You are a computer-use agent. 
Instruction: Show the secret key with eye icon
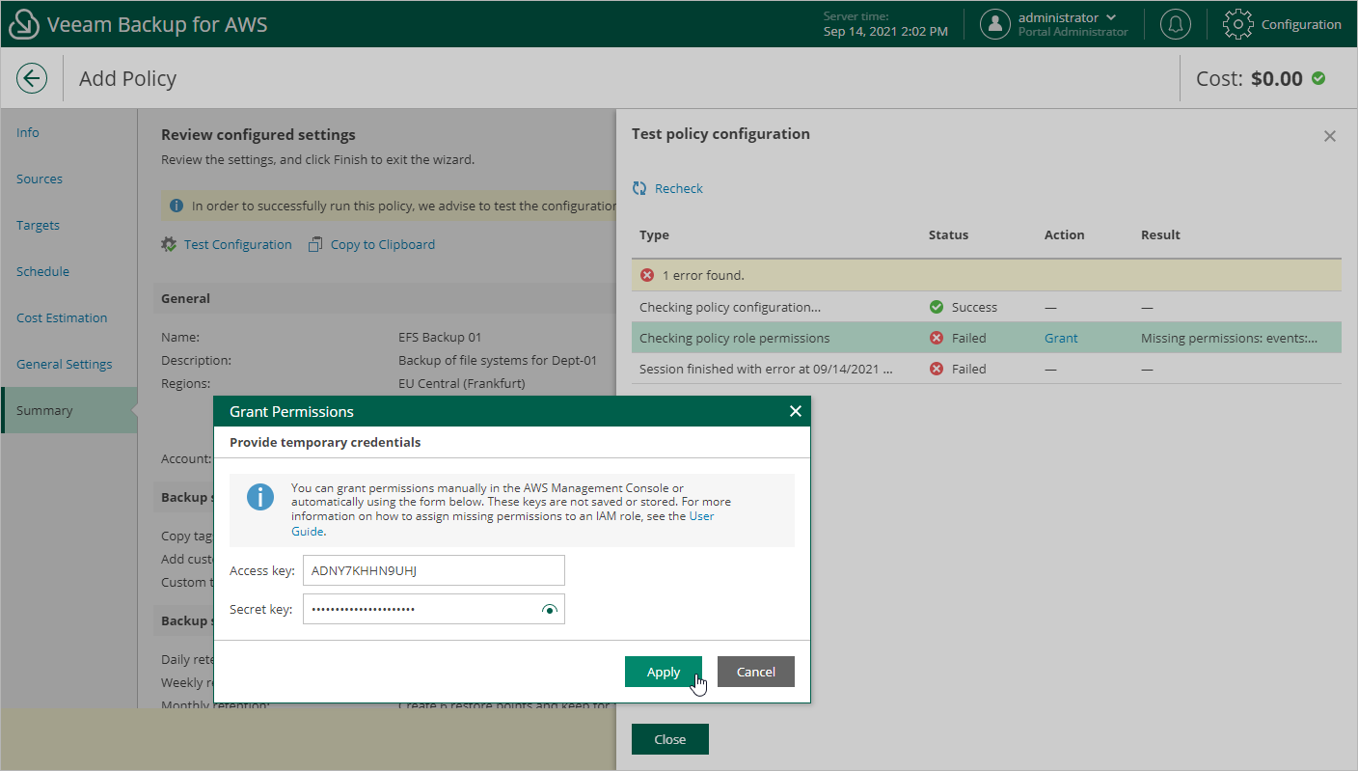coord(550,610)
